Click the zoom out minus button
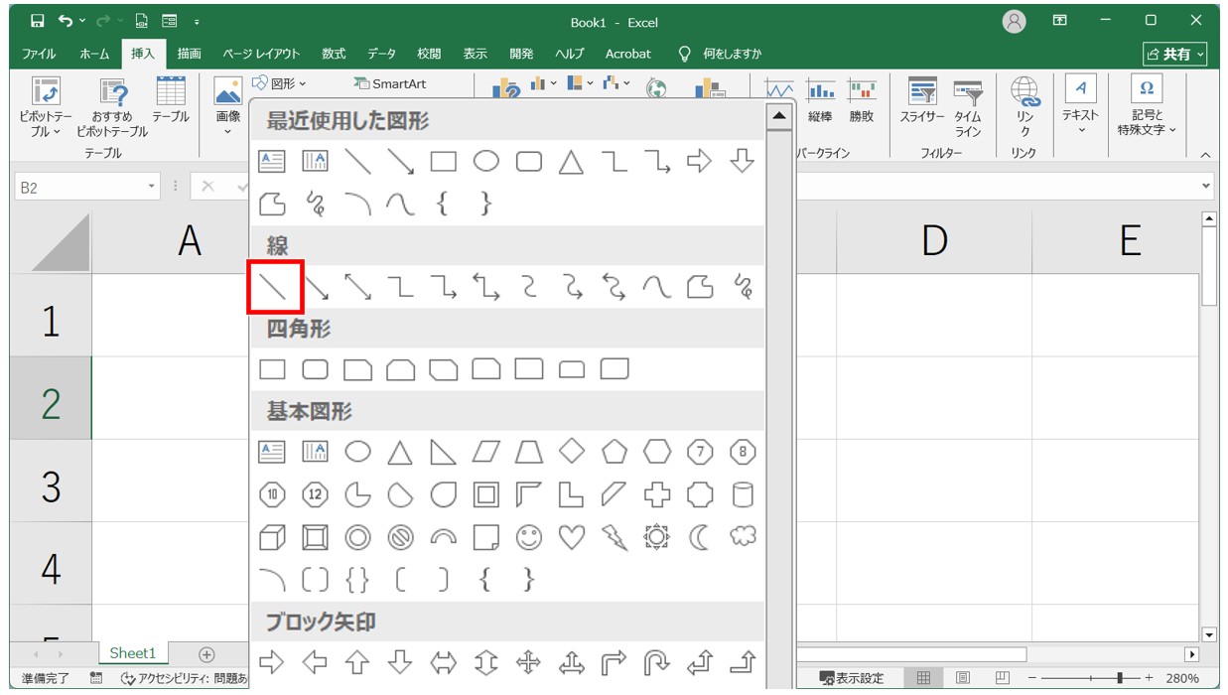 1033,678
